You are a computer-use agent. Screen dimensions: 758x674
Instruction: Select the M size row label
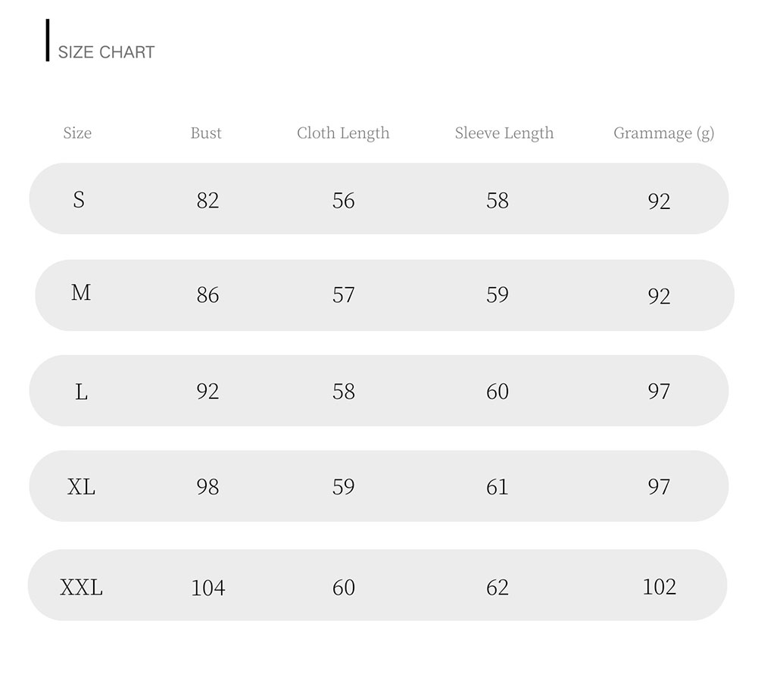[81, 293]
